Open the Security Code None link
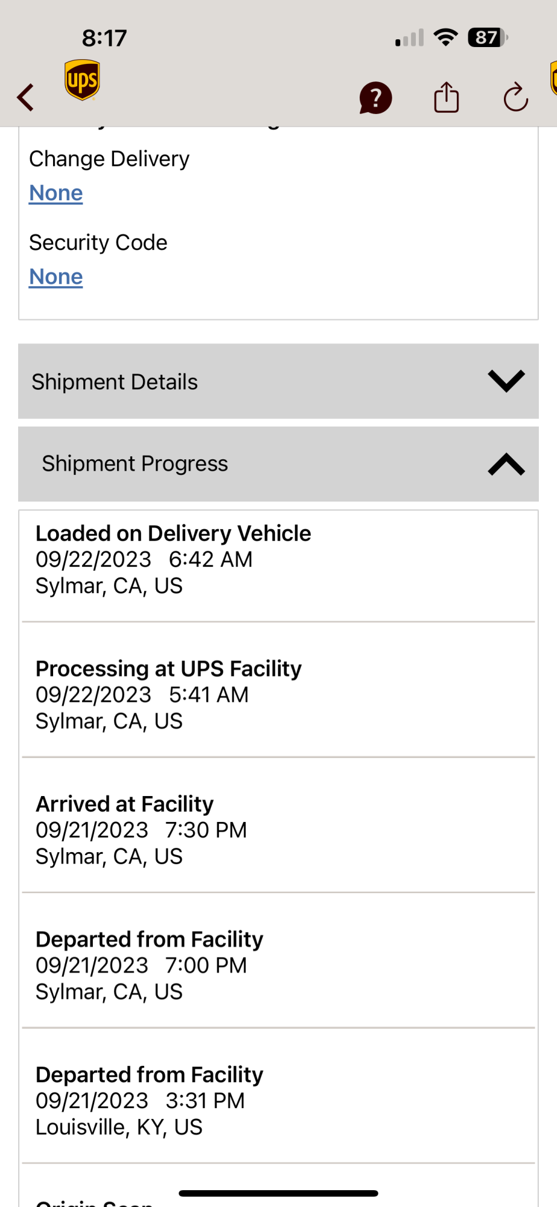Screen dimensions: 557x1207 [56, 277]
